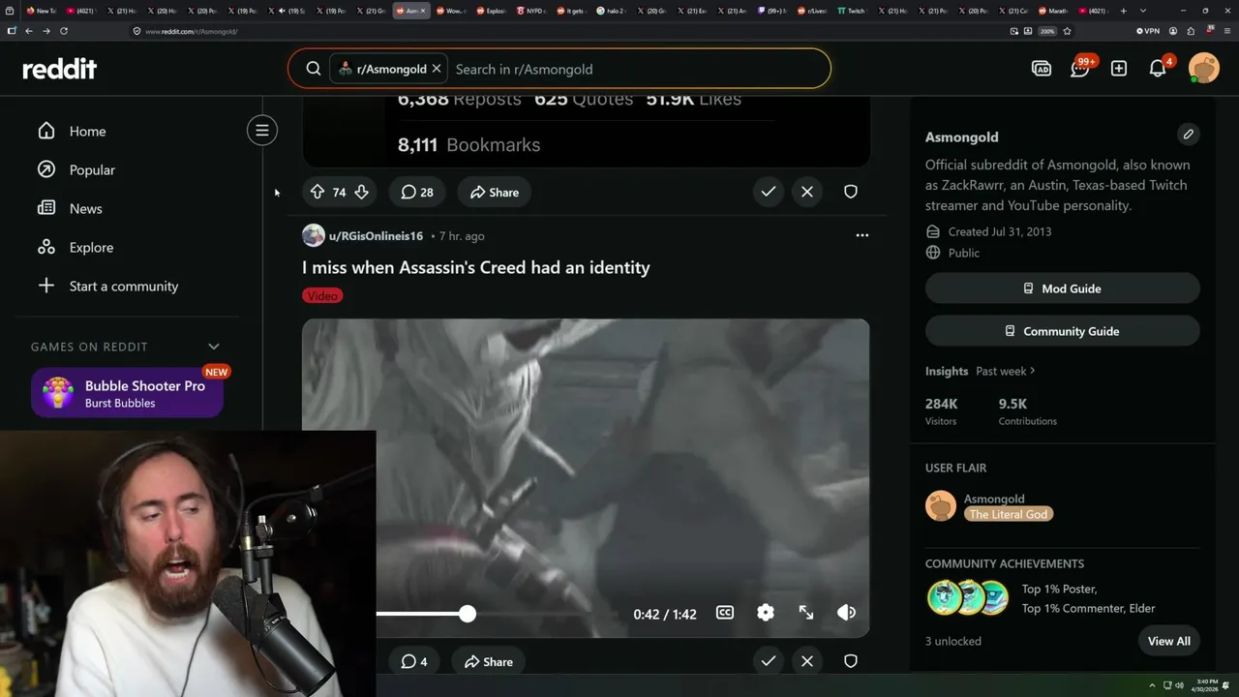This screenshot has width=1239, height=697.
Task: Open the post overflow three-dot menu
Action: [x=862, y=235]
